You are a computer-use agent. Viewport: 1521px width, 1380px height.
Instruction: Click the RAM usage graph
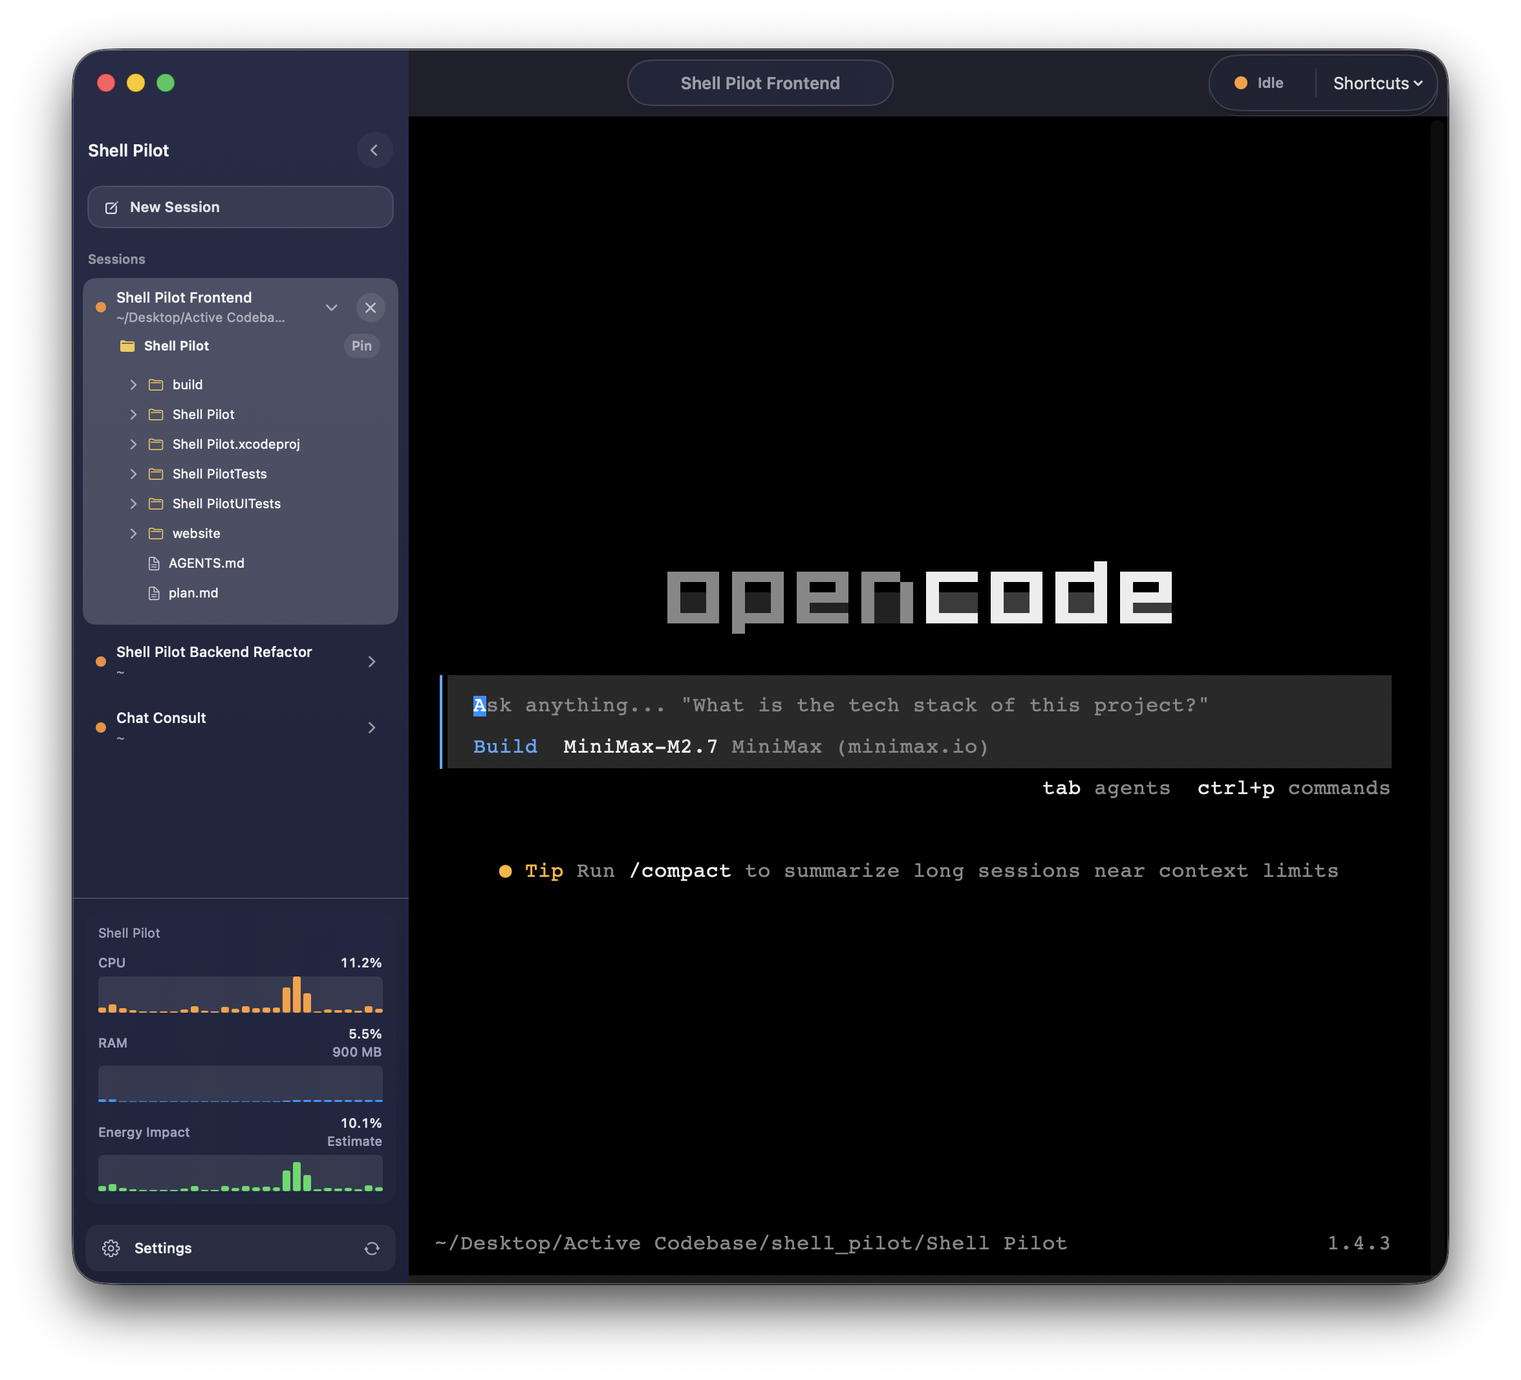[240, 1083]
